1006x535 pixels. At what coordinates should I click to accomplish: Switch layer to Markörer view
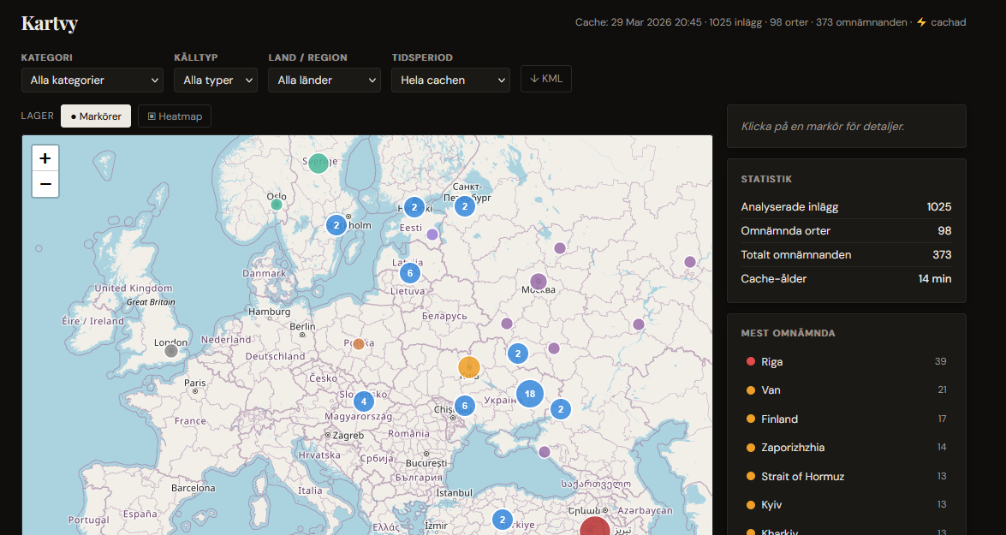click(96, 116)
